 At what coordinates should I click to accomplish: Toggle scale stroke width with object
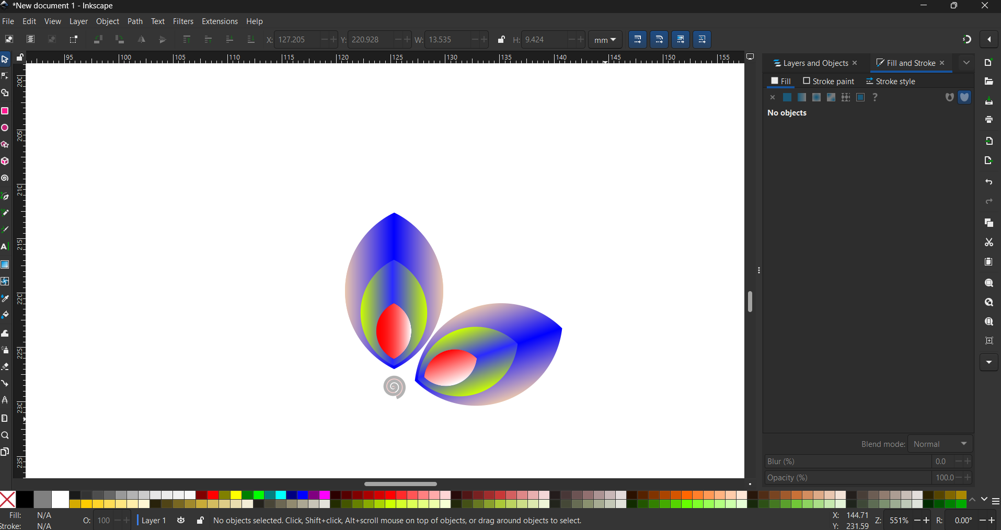638,40
